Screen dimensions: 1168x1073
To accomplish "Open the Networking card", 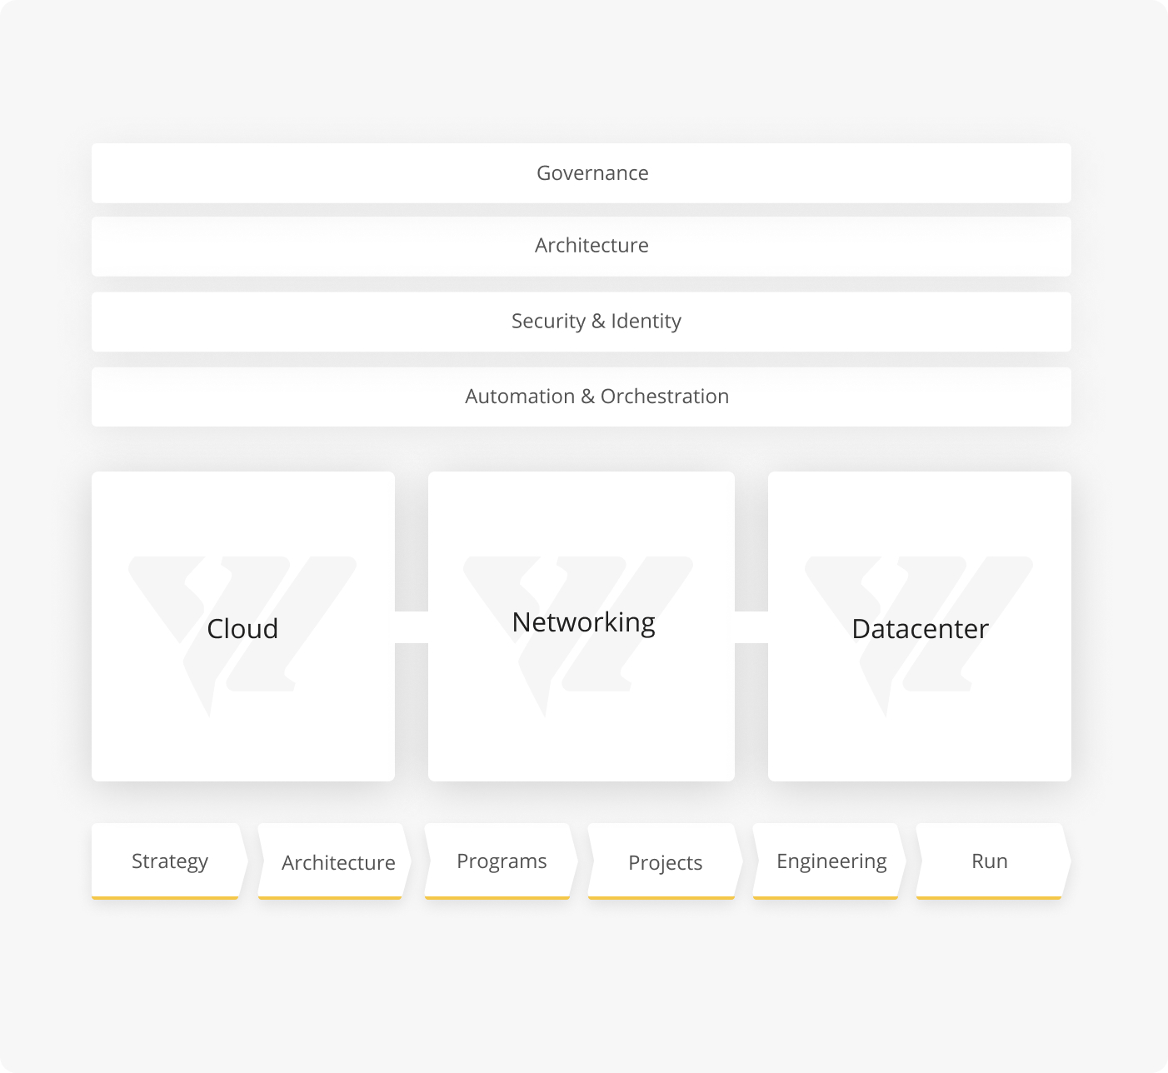I will 582,626.
